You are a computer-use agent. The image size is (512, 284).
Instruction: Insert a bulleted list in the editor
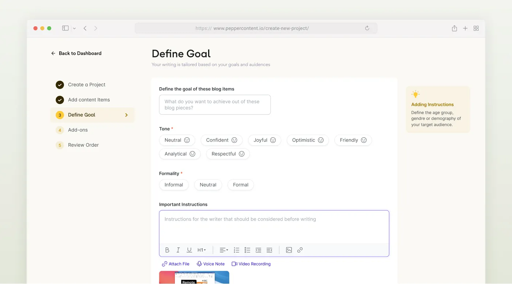(248, 250)
